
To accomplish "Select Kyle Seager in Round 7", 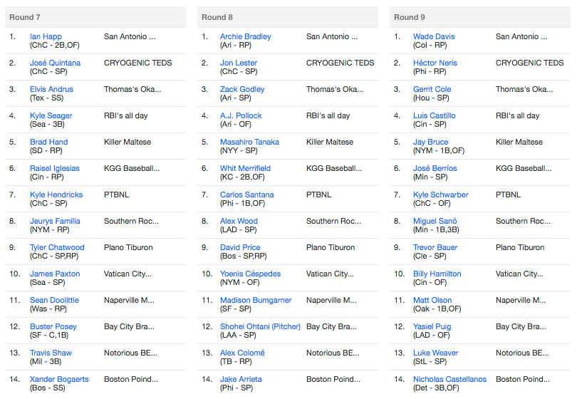I will tap(51, 115).
